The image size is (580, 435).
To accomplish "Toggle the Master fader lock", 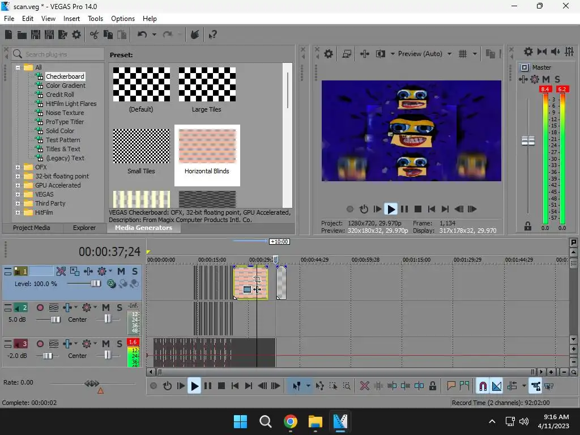I will click(x=528, y=227).
